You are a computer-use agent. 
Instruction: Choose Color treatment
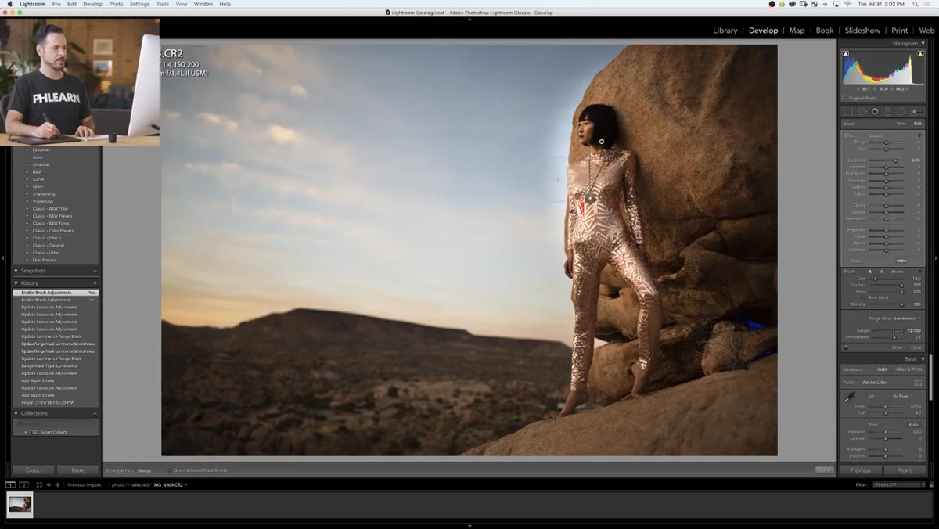883,369
